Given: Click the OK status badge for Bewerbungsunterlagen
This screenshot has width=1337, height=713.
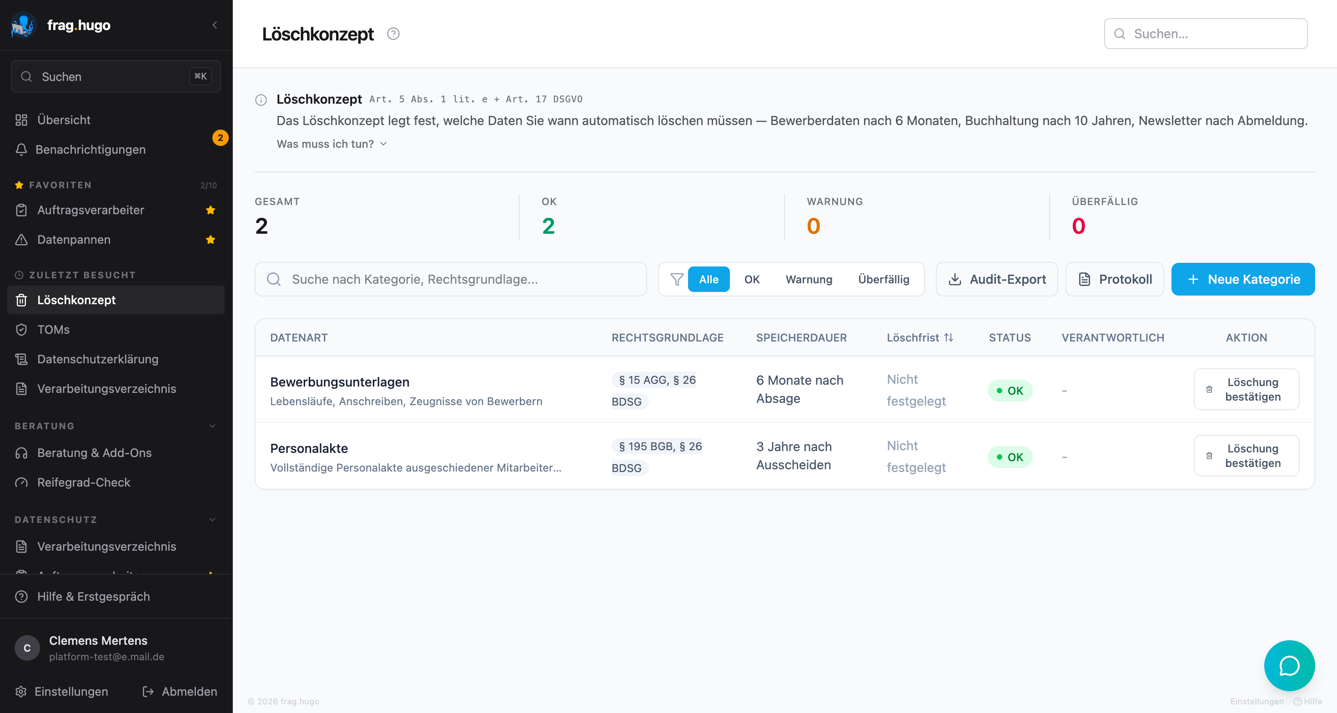Looking at the screenshot, I should 1010,391.
